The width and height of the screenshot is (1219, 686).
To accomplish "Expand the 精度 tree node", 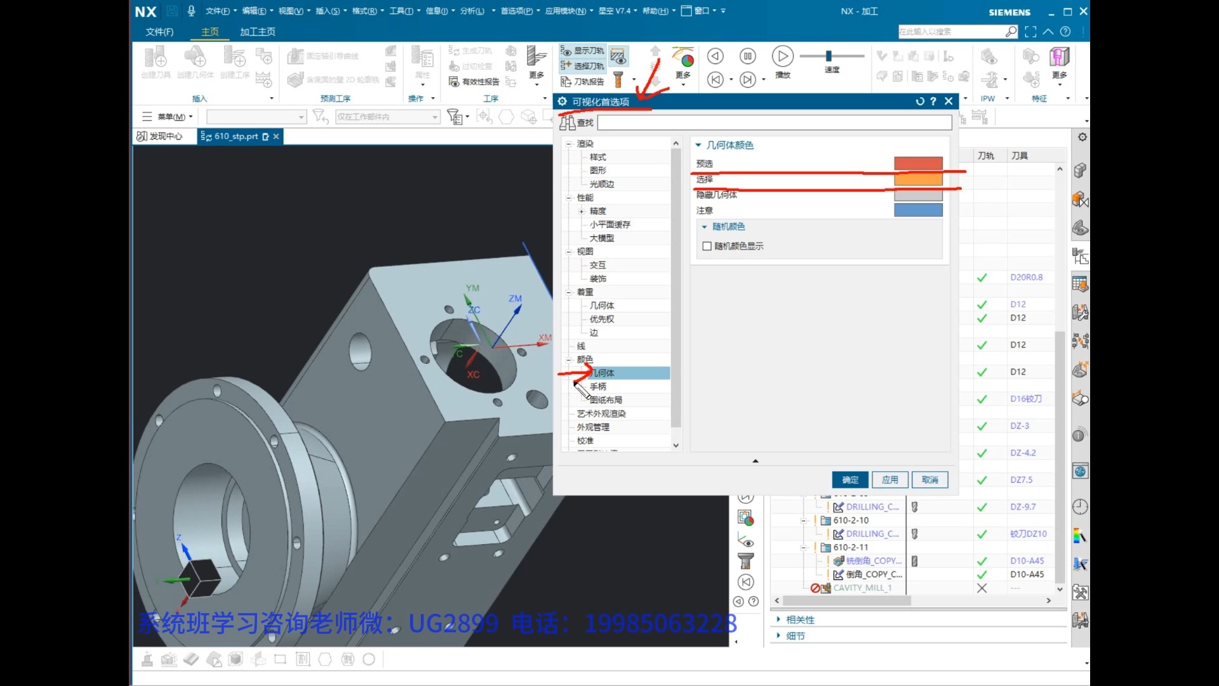I will coord(582,212).
